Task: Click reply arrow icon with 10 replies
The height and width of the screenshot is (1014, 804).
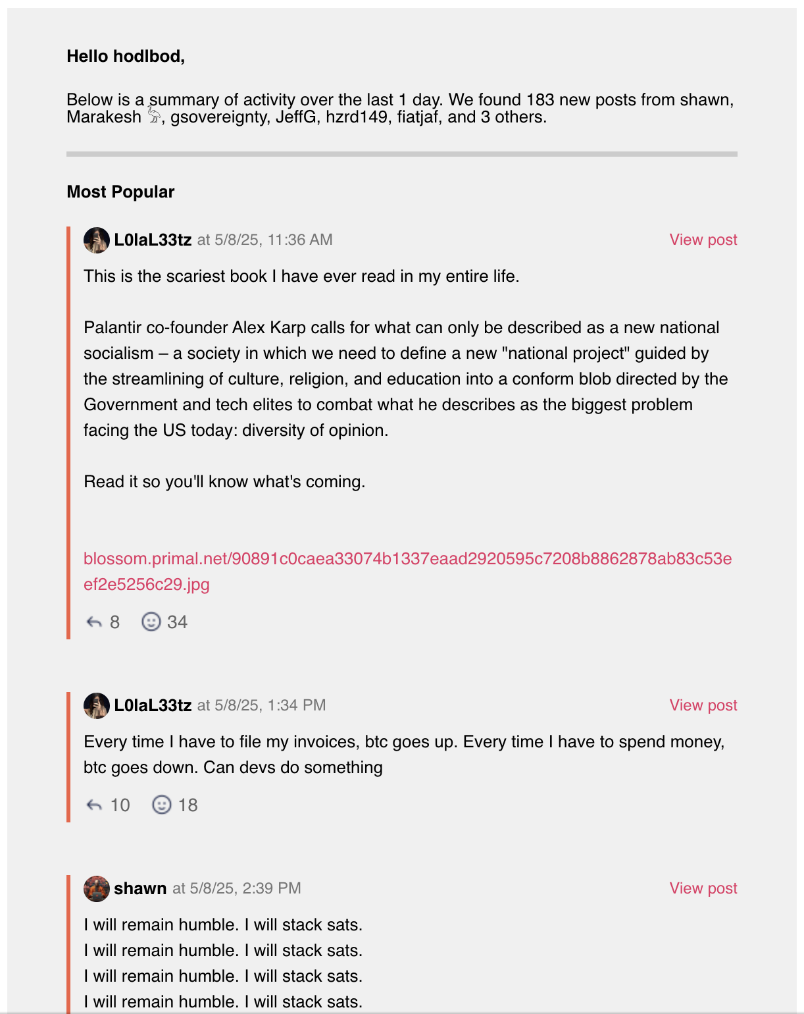Action: pyautogui.click(x=94, y=805)
